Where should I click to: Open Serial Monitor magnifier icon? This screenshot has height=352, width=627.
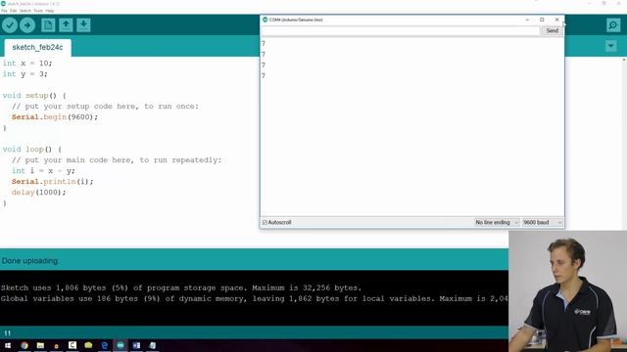613,25
